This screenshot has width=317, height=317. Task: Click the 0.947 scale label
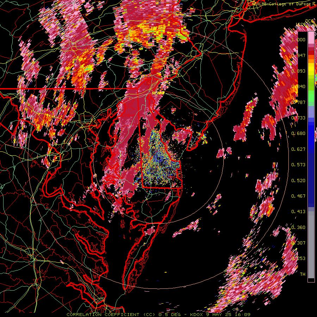[x=298, y=55]
